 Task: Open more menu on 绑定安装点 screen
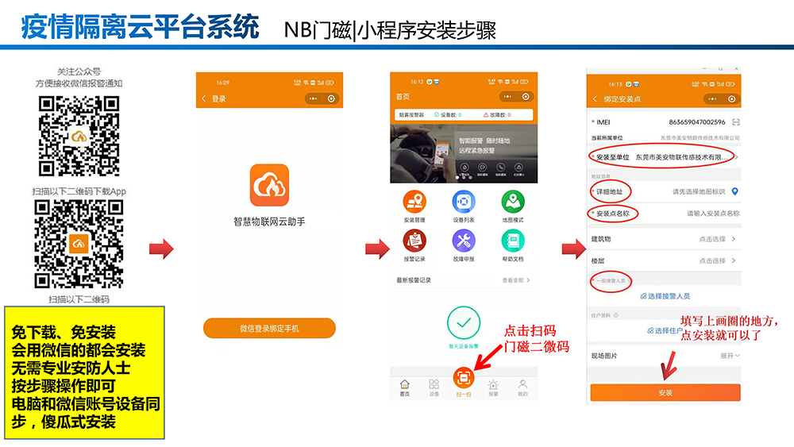[x=712, y=99]
